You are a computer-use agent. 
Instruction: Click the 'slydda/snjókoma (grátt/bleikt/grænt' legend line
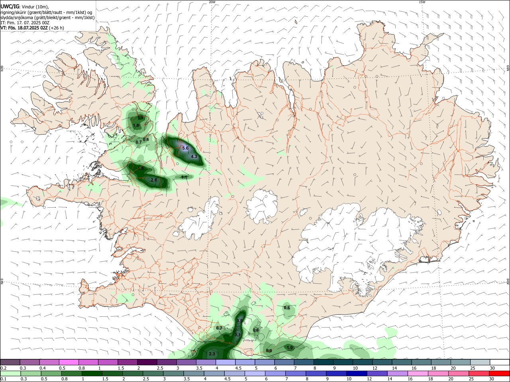point(47,18)
